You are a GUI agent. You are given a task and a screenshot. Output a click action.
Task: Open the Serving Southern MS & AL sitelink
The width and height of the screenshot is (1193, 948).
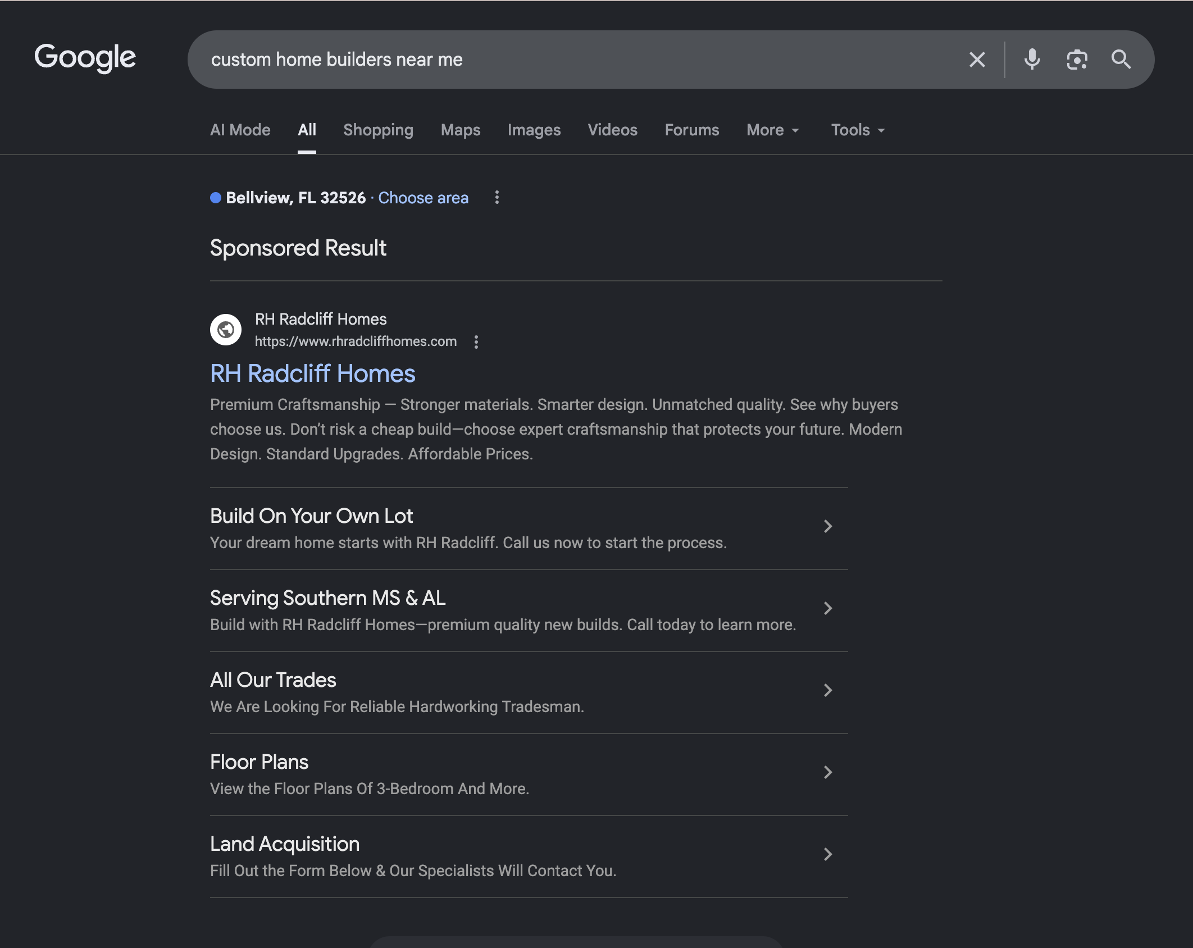click(x=328, y=598)
